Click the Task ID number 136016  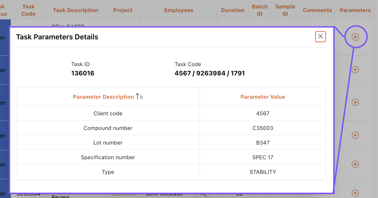[x=83, y=73]
